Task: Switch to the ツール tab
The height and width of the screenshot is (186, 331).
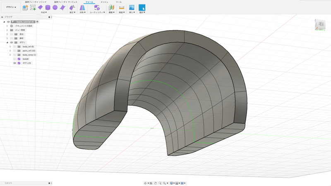Action: (119, 2)
